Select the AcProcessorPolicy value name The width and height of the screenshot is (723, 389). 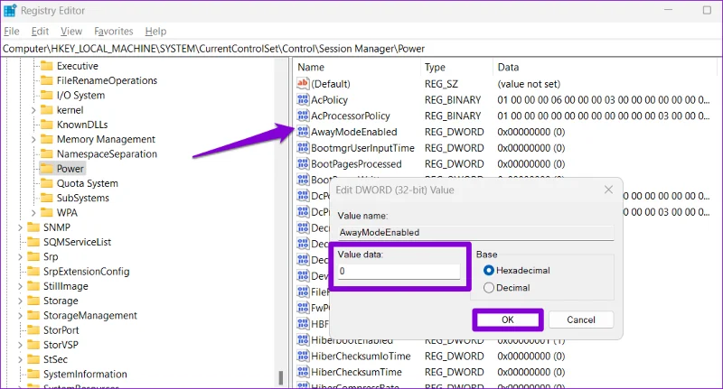351,116
